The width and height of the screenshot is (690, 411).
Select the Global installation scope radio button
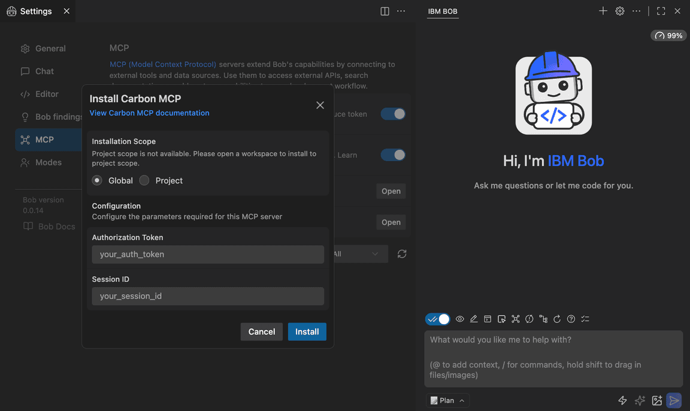[96, 180]
